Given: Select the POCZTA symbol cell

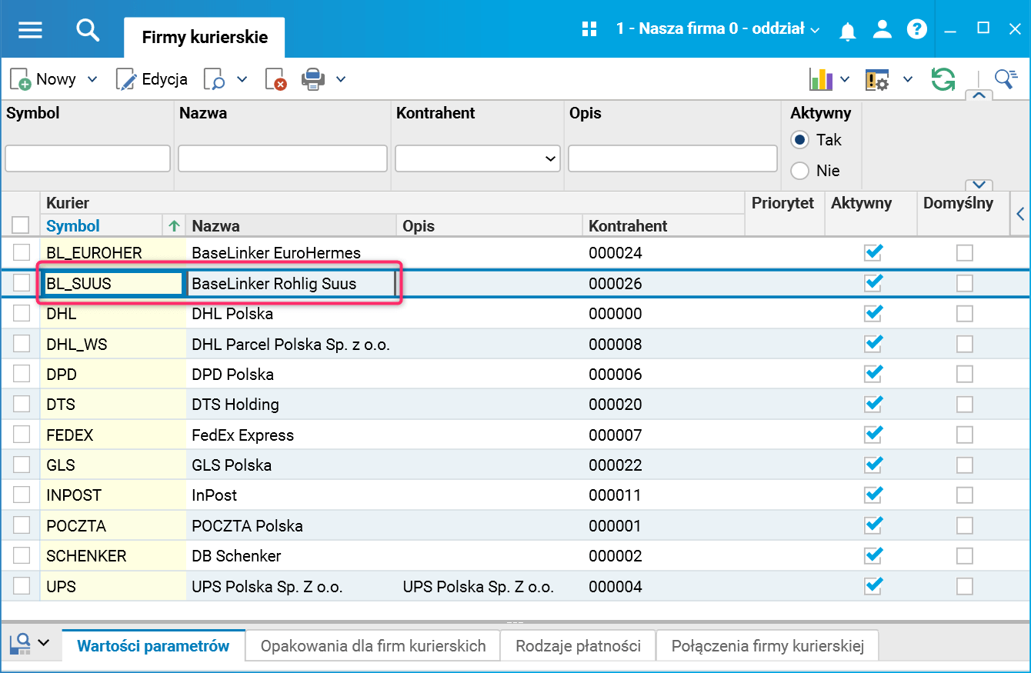Looking at the screenshot, I should coord(113,526).
